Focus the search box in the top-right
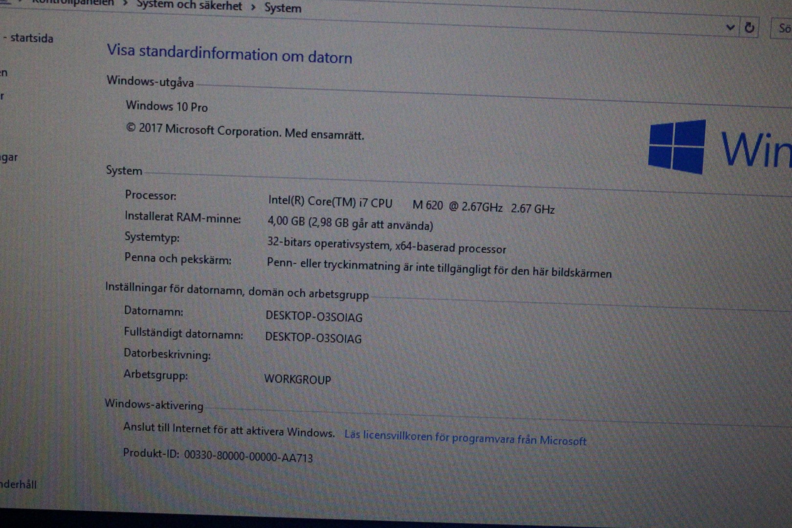Screen dimensions: 792x528 [783, 28]
